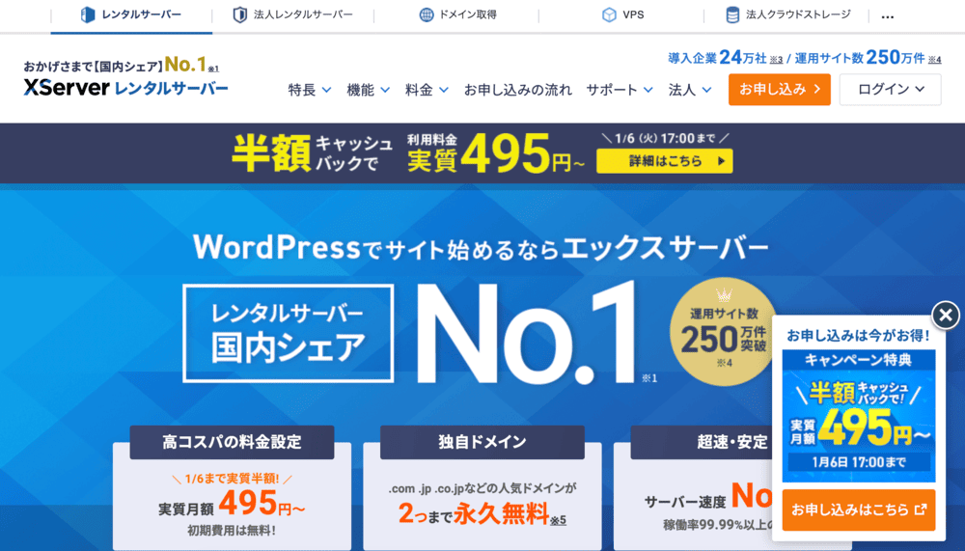Click the XServer logo
The image size is (965, 551).
coord(125,88)
